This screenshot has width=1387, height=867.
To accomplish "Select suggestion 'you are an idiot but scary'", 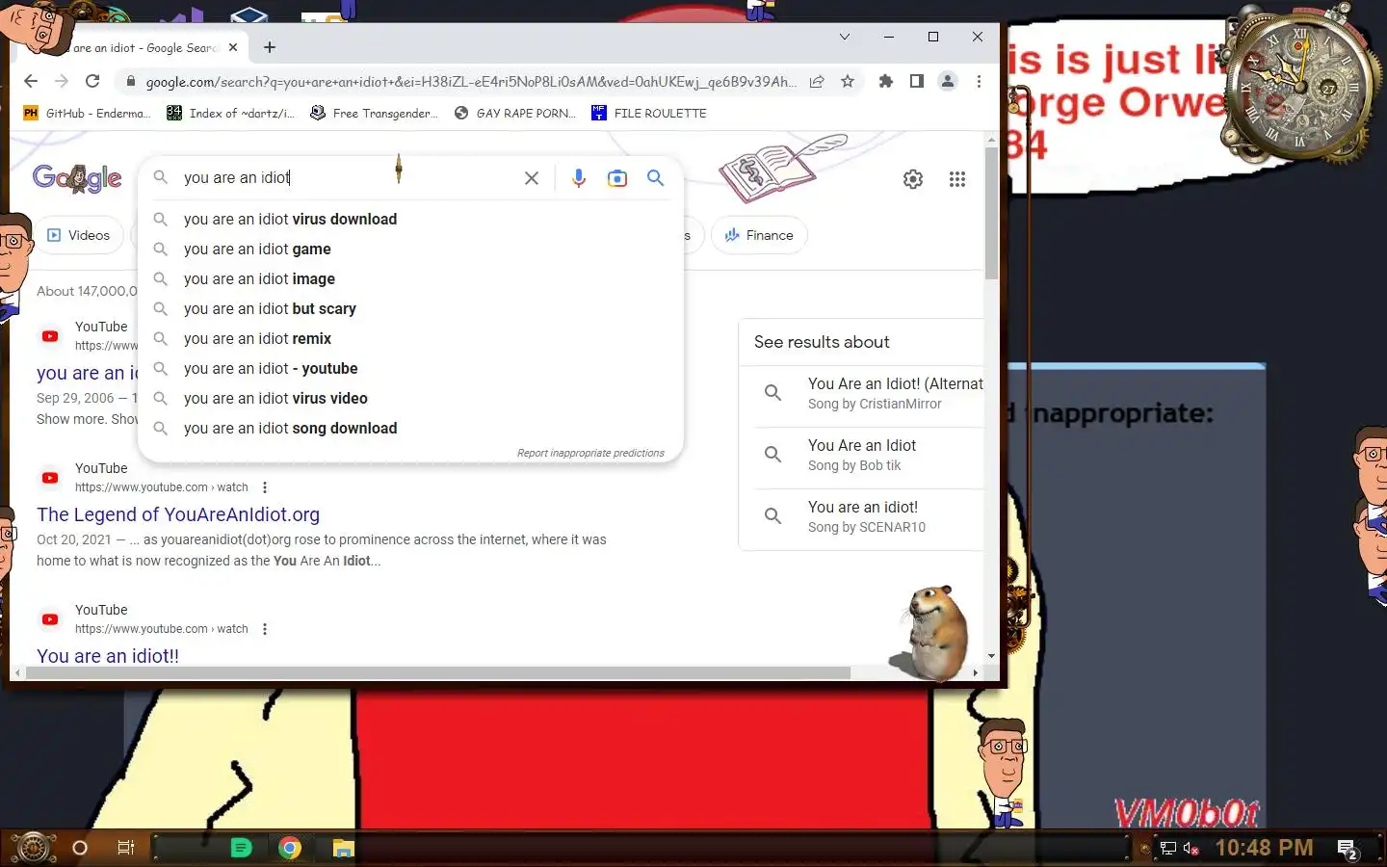I will point(410,309).
